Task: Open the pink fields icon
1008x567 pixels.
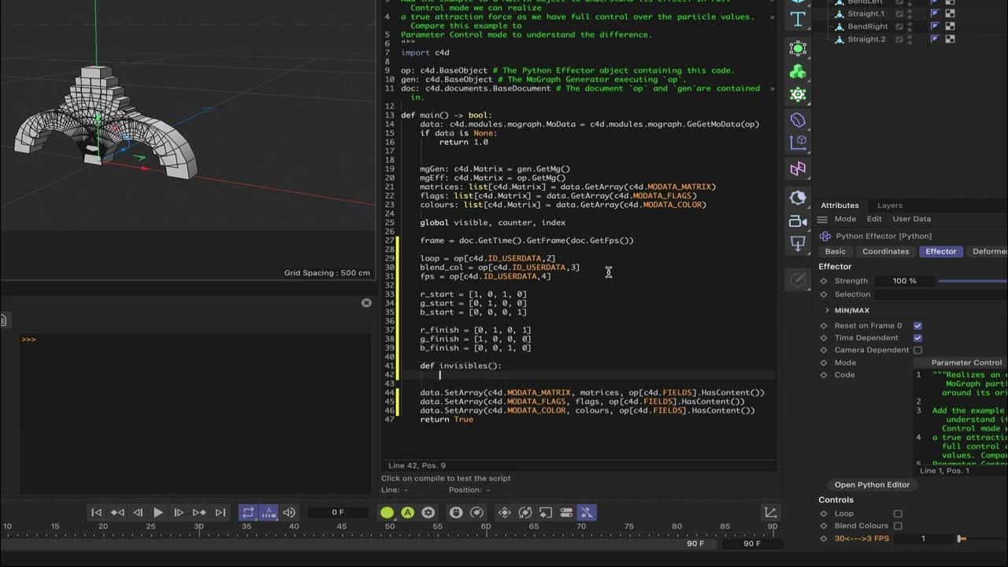Action: coord(798,168)
